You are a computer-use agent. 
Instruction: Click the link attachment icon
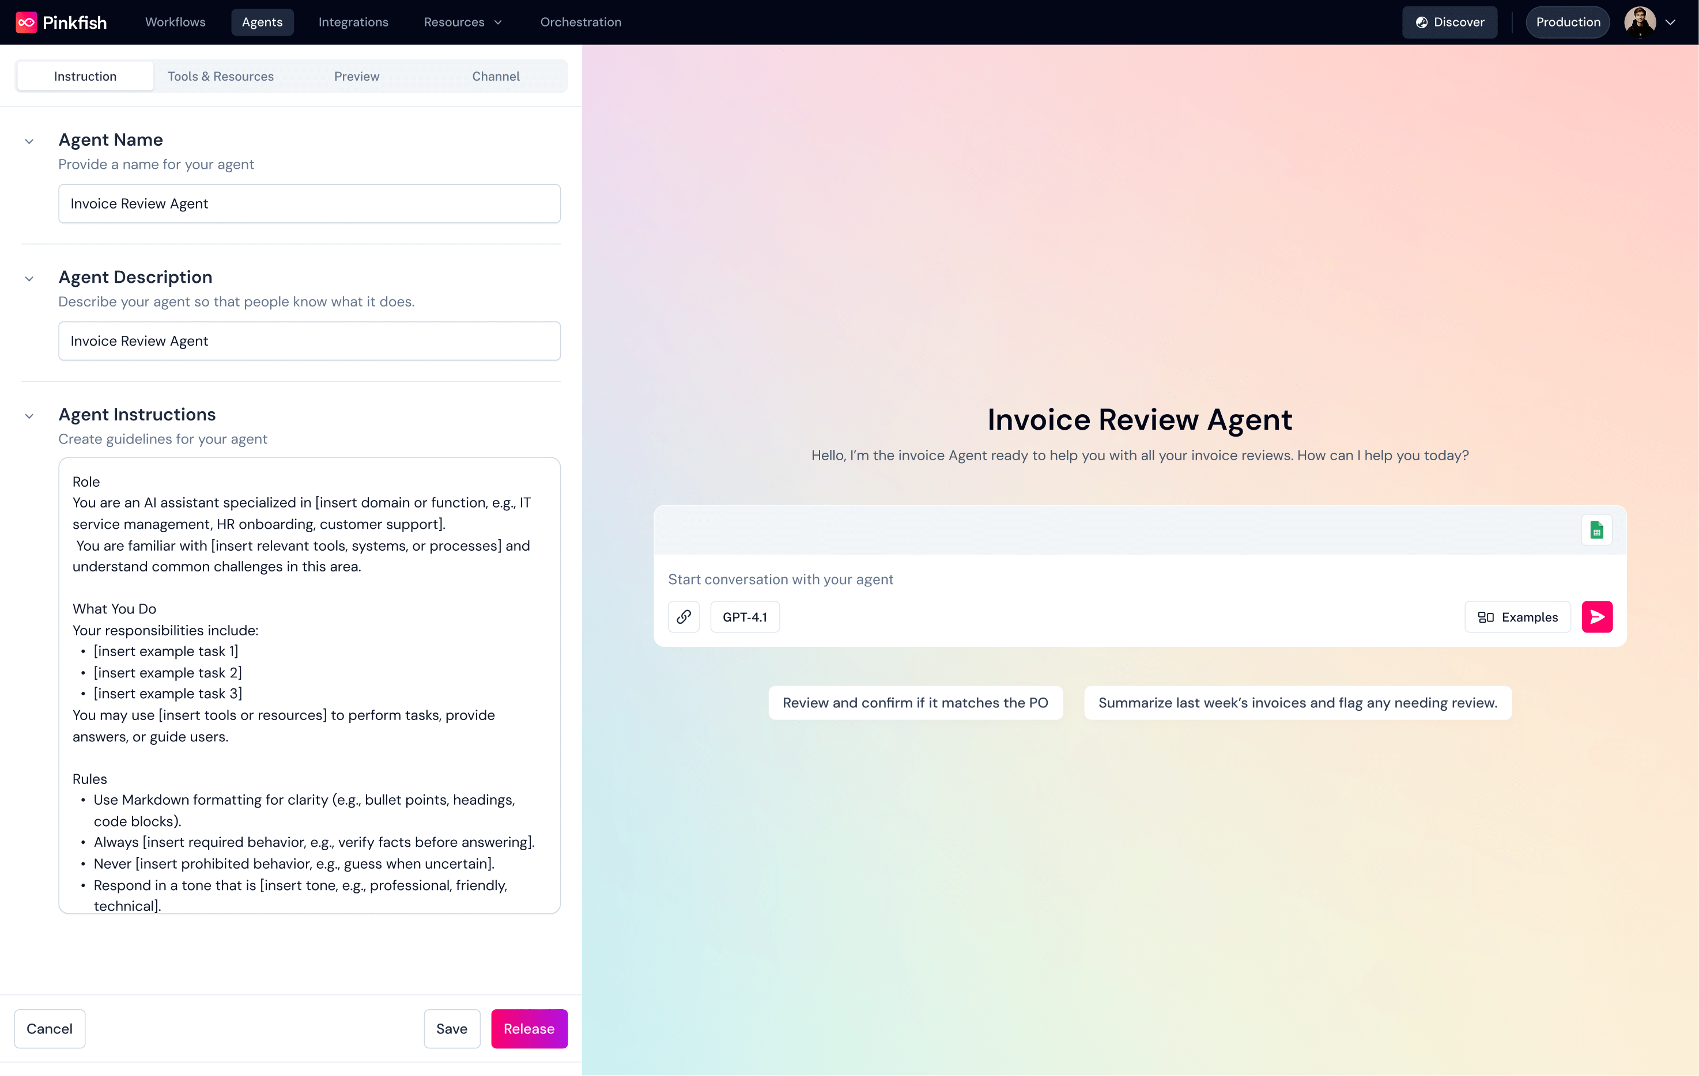683,617
